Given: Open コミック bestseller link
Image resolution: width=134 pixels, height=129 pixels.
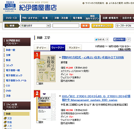Looking at the screenshot, I should tap(9, 65).
